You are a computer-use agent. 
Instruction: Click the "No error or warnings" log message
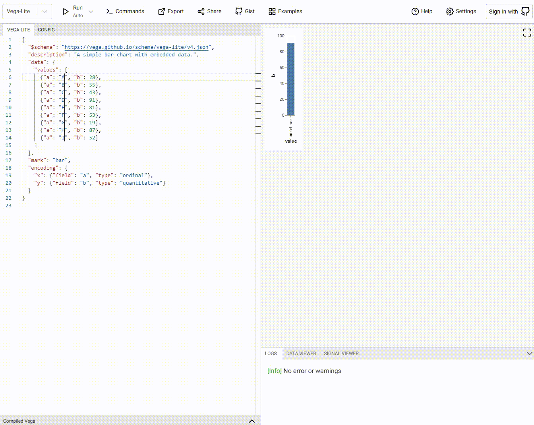coord(312,371)
